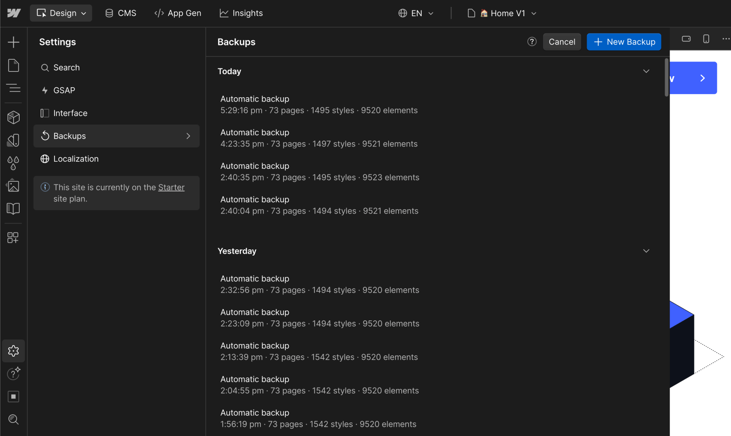The width and height of the screenshot is (731, 436).
Task: Open the Assets panel
Action: [x=14, y=185]
